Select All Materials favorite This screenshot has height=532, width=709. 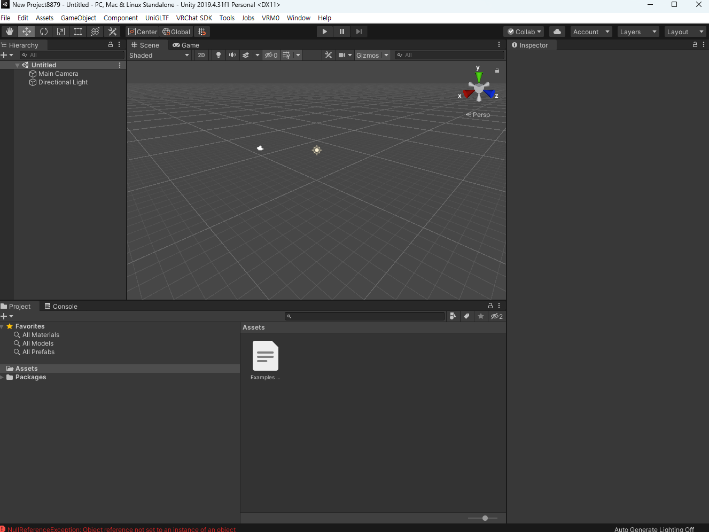(x=41, y=335)
